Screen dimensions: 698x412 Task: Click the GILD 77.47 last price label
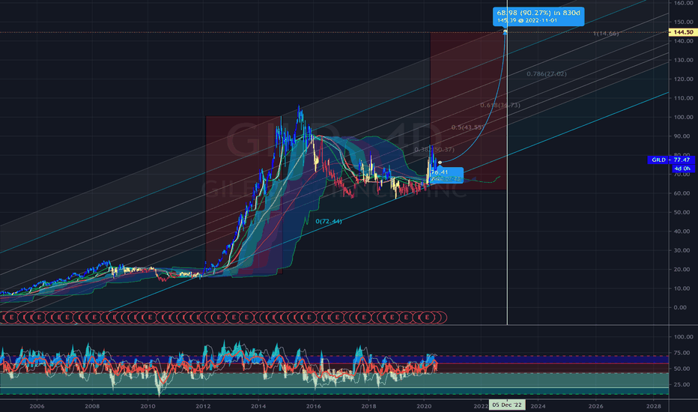(671, 160)
